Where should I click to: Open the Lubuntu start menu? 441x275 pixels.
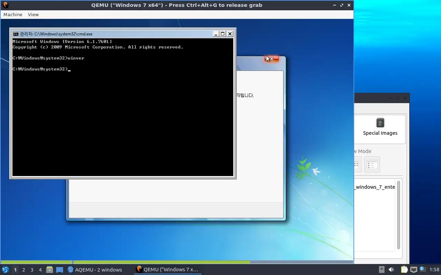(5, 269)
